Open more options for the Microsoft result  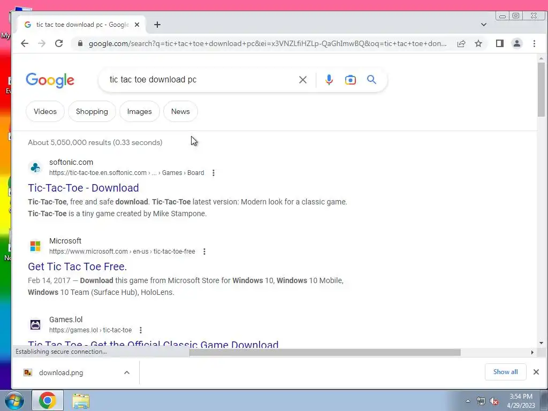pos(204,252)
